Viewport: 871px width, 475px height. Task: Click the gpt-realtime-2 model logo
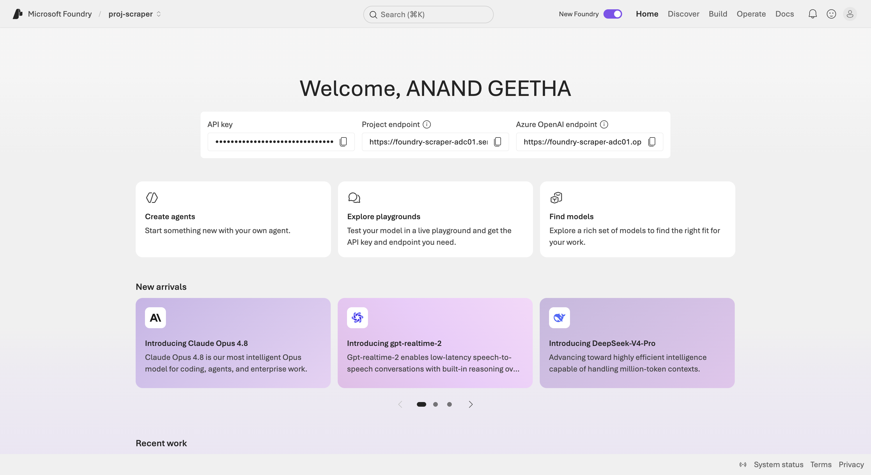point(357,317)
